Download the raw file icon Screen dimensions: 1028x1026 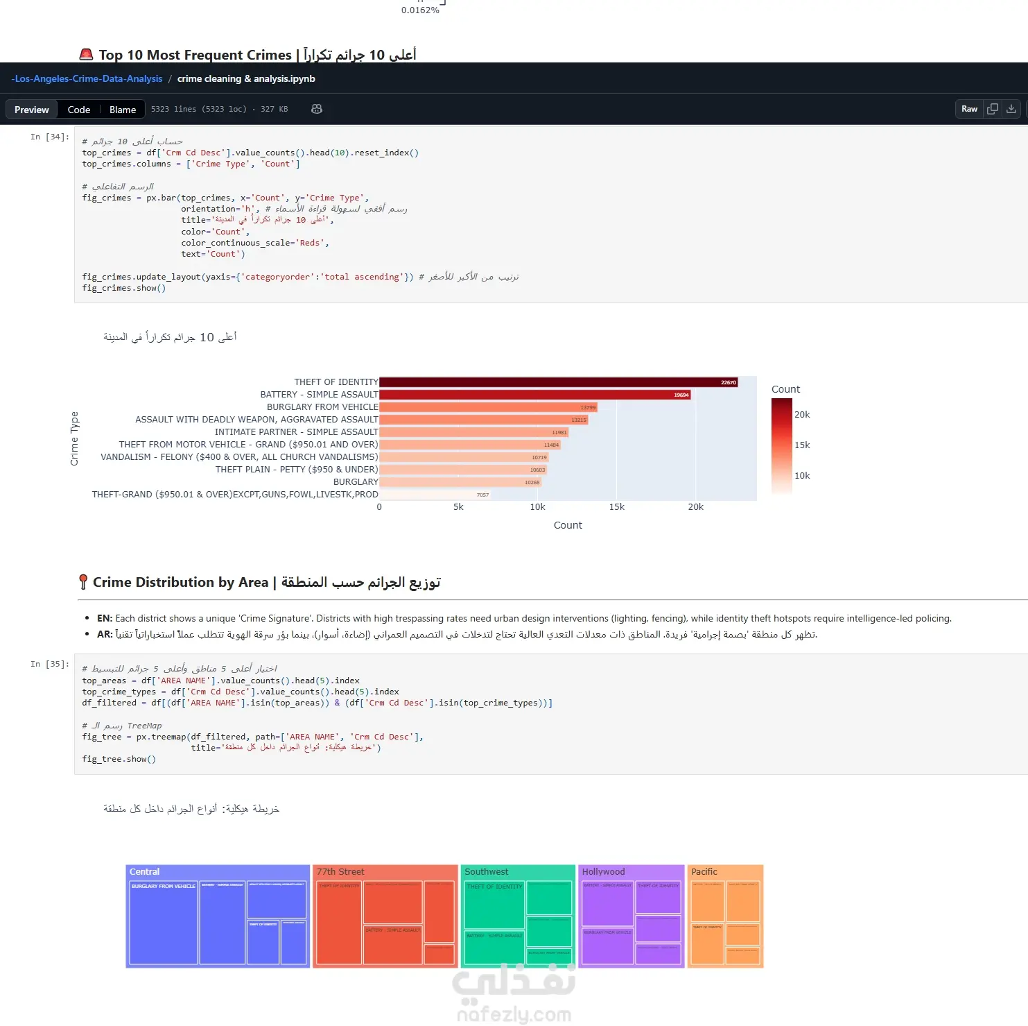(x=1011, y=109)
